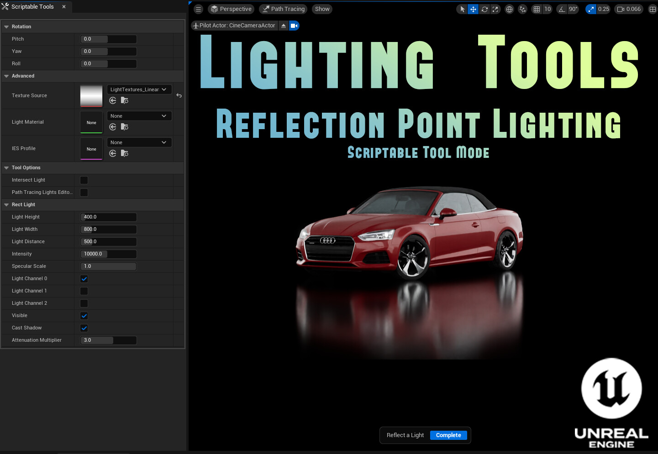Open scale snap value 0.25
The height and width of the screenshot is (454, 658).
[x=604, y=9]
